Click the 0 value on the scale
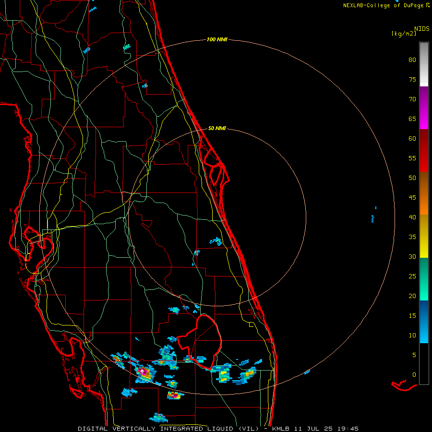 pos(414,375)
